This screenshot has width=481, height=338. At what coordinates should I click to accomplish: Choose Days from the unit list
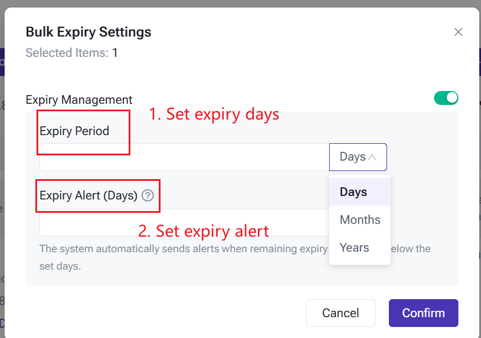pyautogui.click(x=354, y=192)
